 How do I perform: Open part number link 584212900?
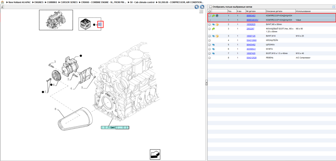tap(252, 40)
